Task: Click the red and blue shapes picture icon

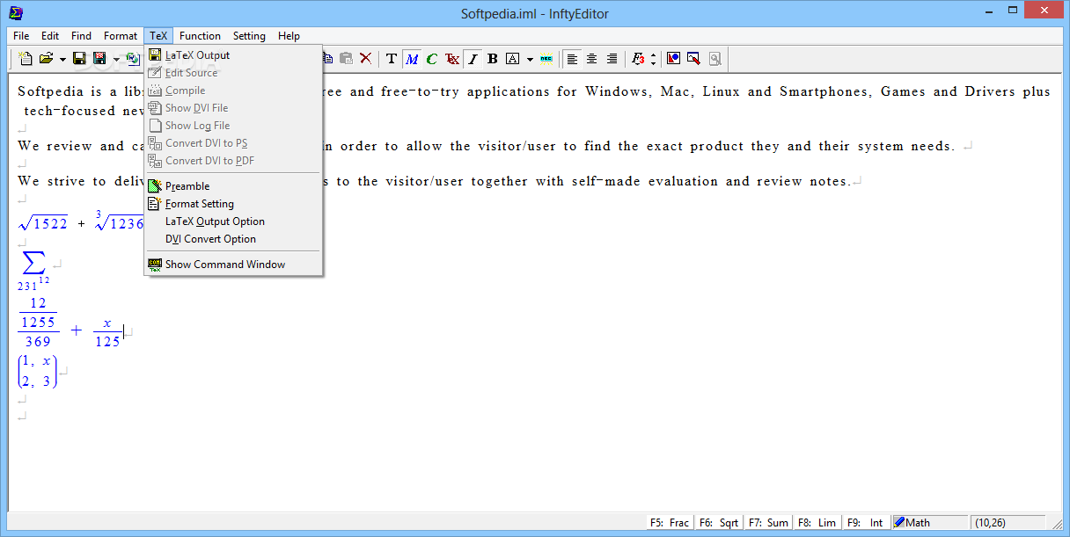Action: tap(673, 59)
